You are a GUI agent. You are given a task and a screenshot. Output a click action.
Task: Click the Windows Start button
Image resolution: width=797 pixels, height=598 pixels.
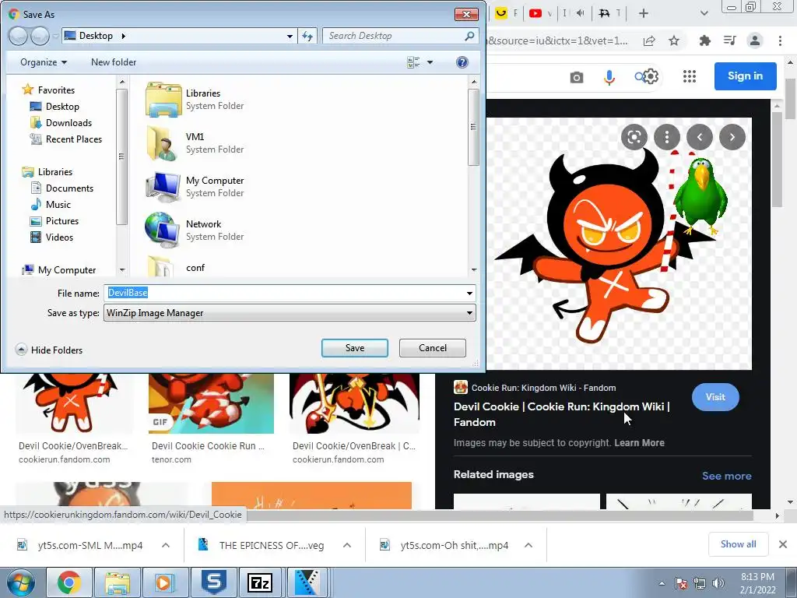20,582
